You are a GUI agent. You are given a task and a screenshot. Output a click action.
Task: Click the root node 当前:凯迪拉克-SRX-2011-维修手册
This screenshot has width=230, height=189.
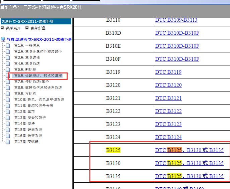(39, 39)
